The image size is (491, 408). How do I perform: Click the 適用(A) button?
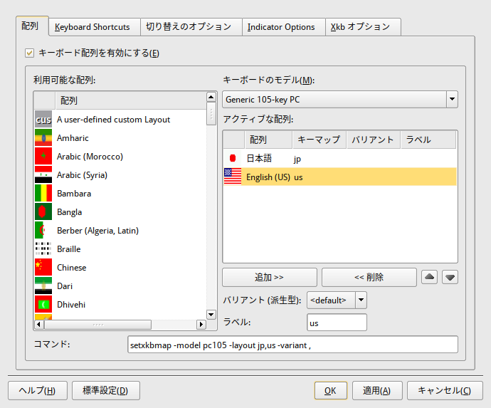coord(377,391)
